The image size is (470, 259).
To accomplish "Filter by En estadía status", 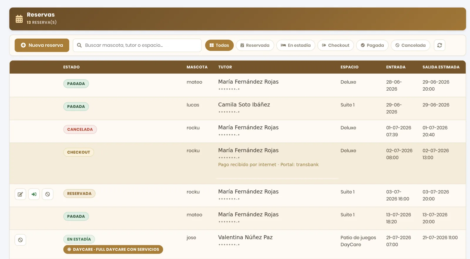I will pos(296,45).
